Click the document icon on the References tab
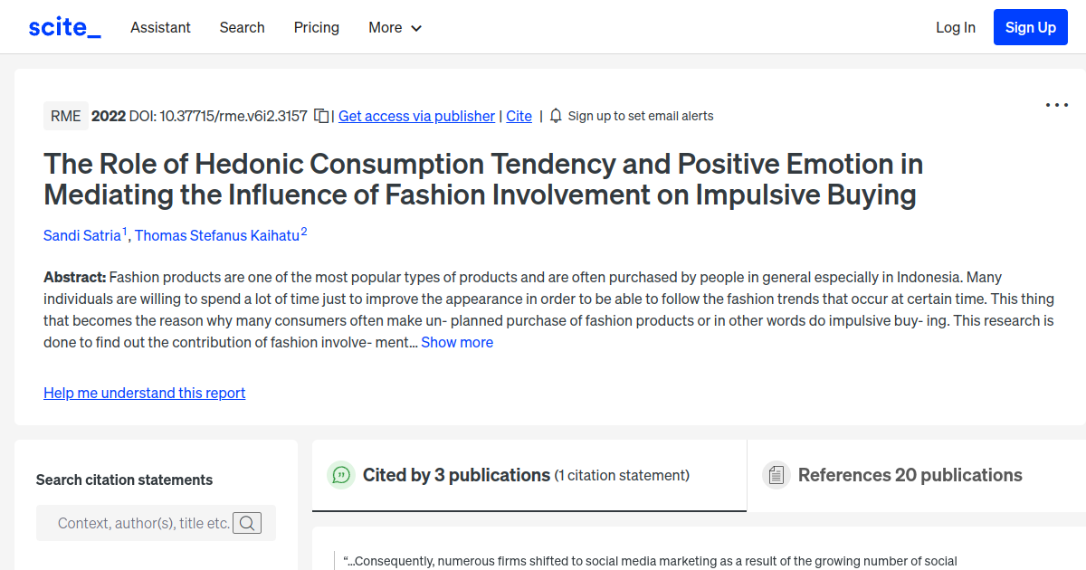Image resolution: width=1086 pixels, height=570 pixels. [x=776, y=474]
